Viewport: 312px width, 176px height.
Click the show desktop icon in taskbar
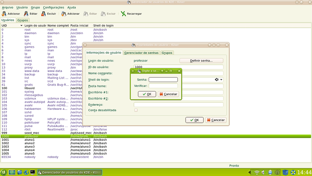click(12, 172)
